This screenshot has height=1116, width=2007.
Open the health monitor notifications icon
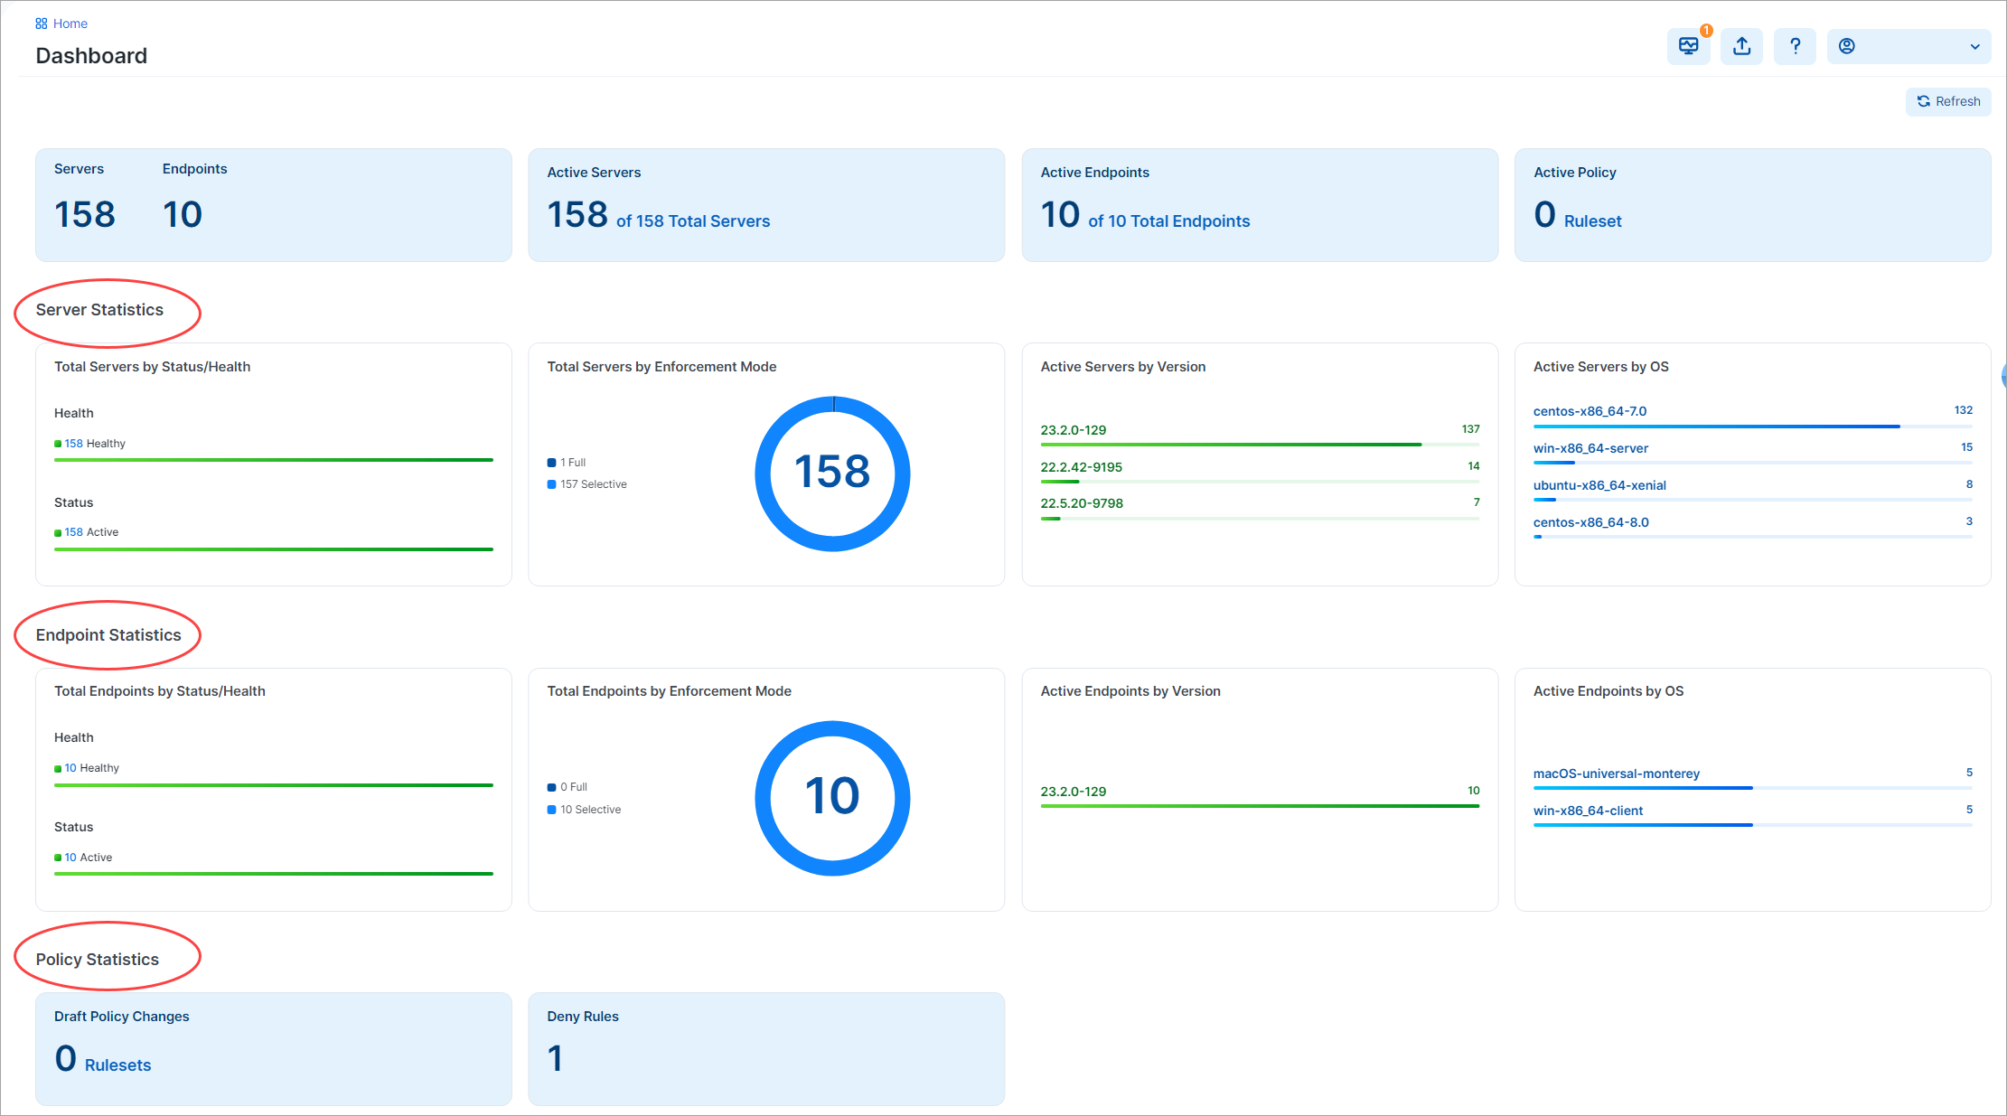pos(1688,46)
